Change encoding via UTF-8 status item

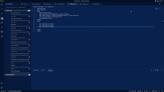pos(146,91)
